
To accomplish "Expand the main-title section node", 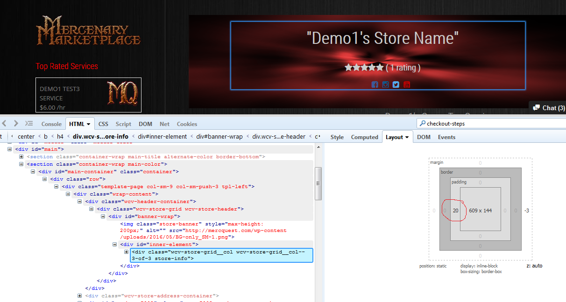I will coord(21,156).
